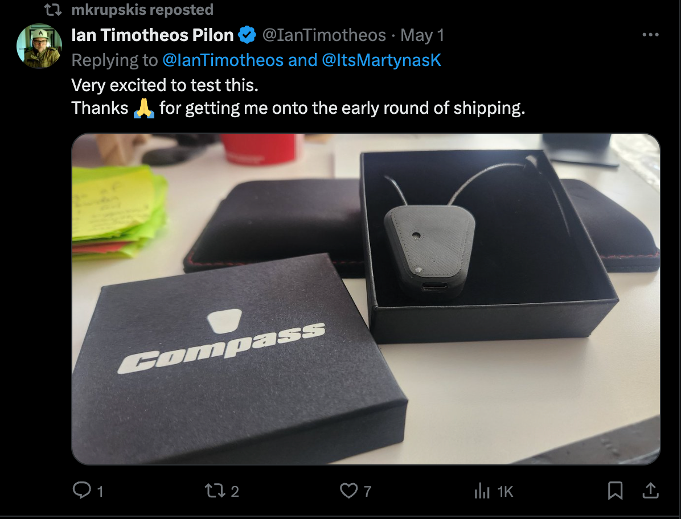View analytics via bar chart icon
Screen dimensions: 681x519
point(482,491)
